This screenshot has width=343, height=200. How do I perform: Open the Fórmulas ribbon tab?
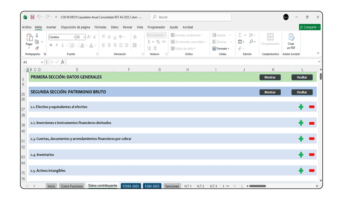pyautogui.click(x=100, y=27)
